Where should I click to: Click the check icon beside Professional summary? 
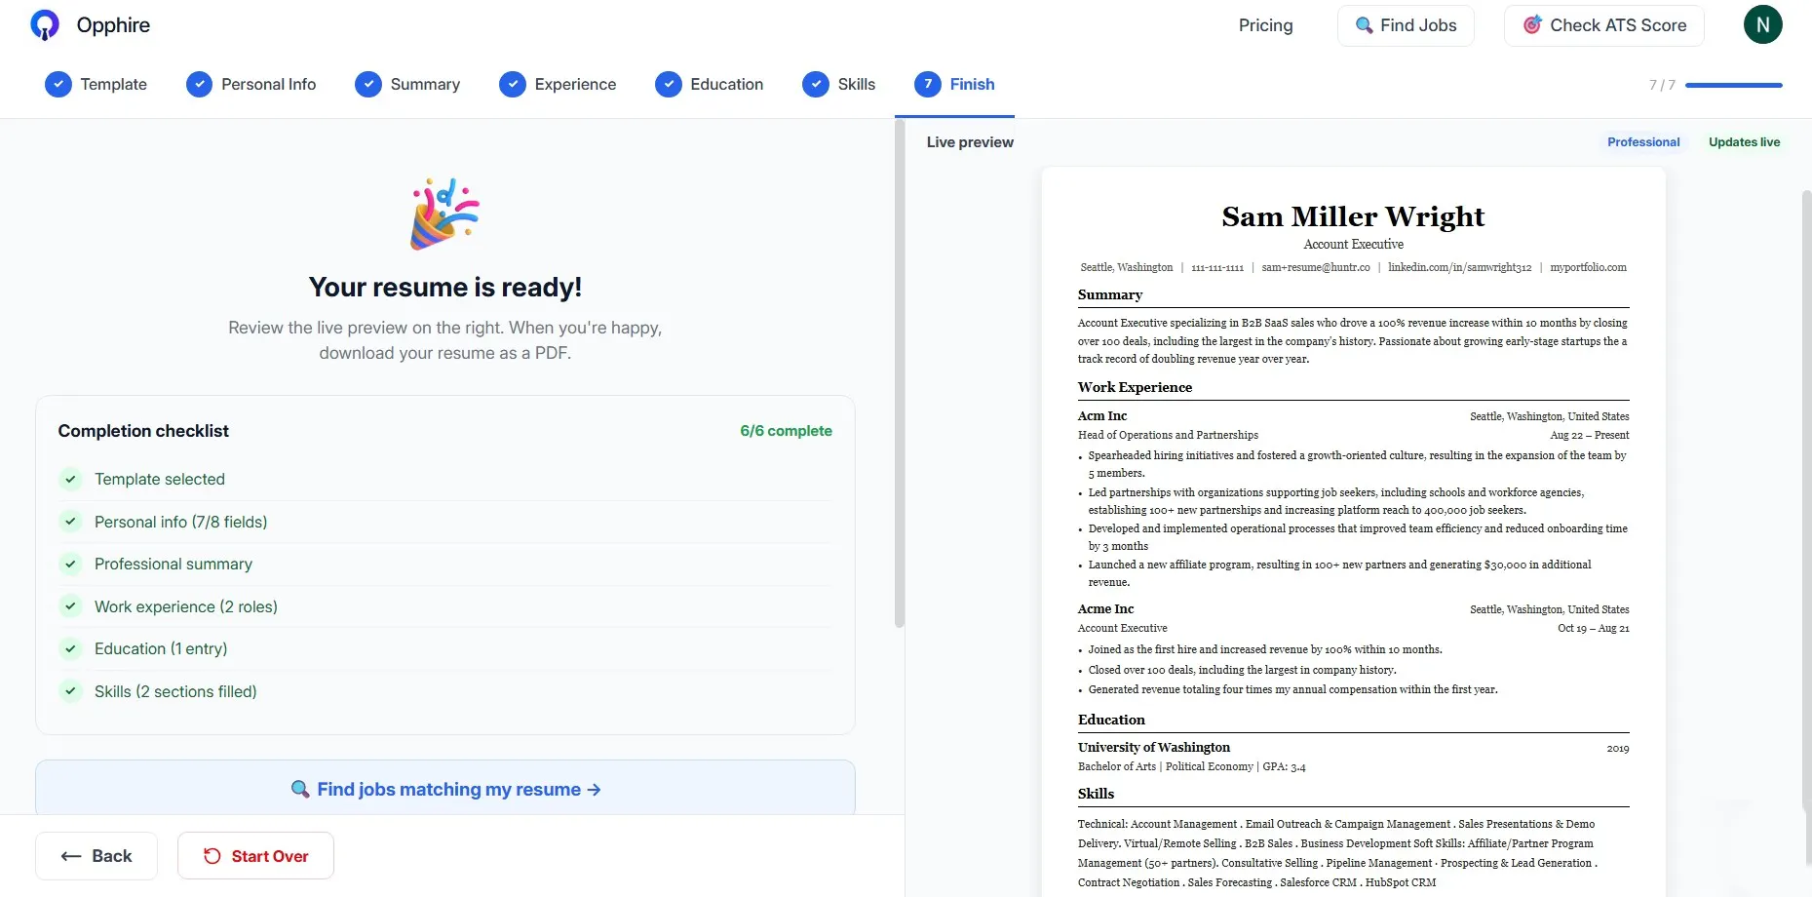pos(70,564)
